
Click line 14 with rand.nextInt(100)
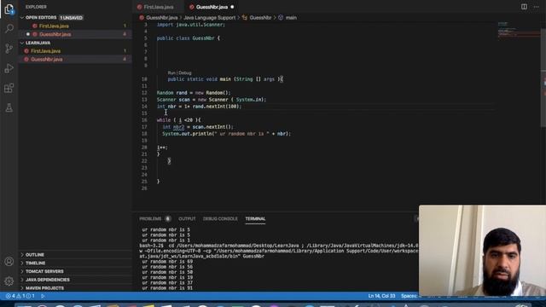(x=199, y=107)
